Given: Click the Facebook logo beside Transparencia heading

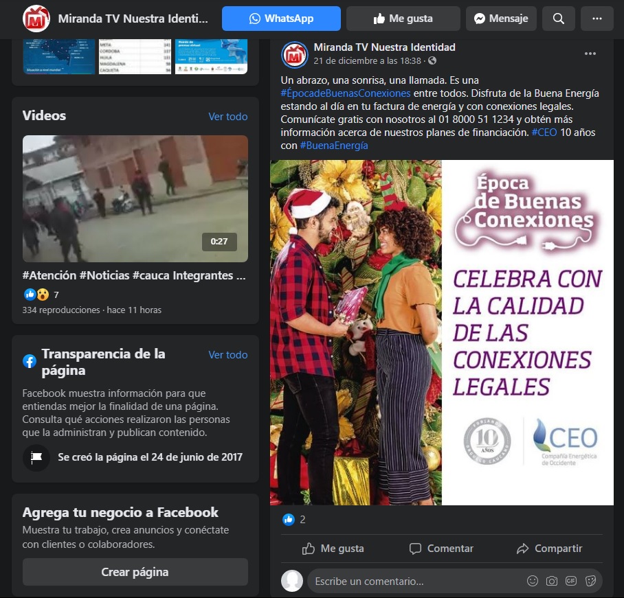Looking at the screenshot, I should 30,361.
